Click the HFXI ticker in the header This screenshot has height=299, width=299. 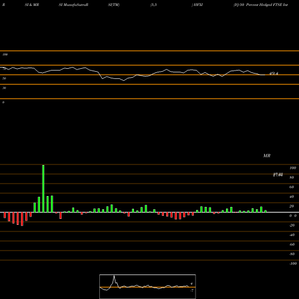click(x=198, y=5)
